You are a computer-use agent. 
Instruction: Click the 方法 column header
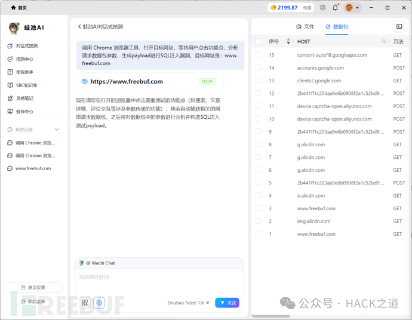(398, 42)
